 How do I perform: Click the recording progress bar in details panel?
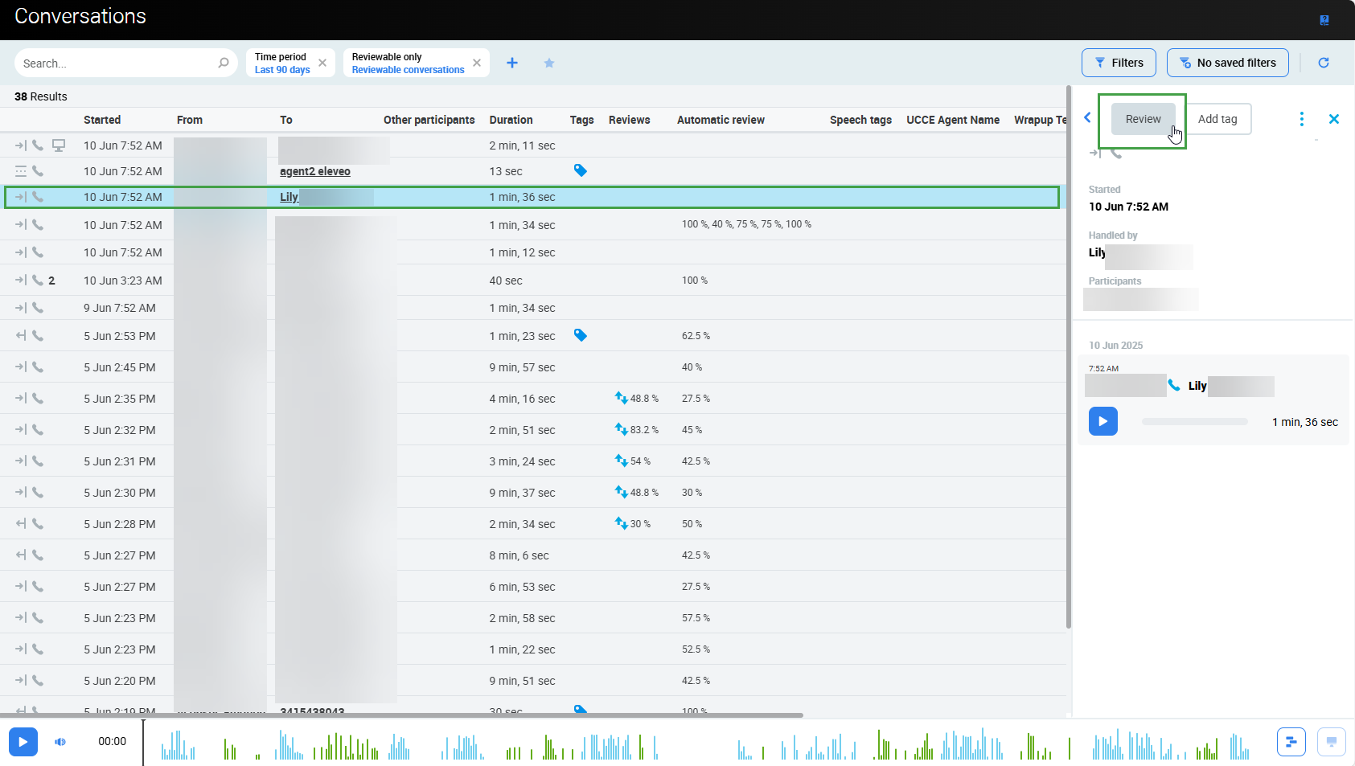click(1194, 421)
